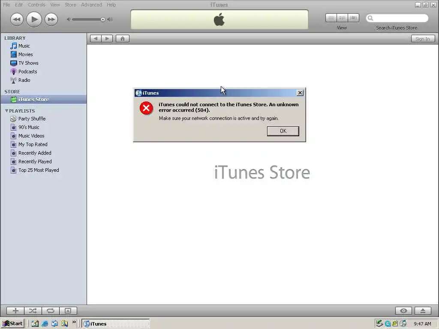This screenshot has height=329, width=439.
Task: Click the yellow-green @ system tray icon
Action: pyautogui.click(x=395, y=324)
